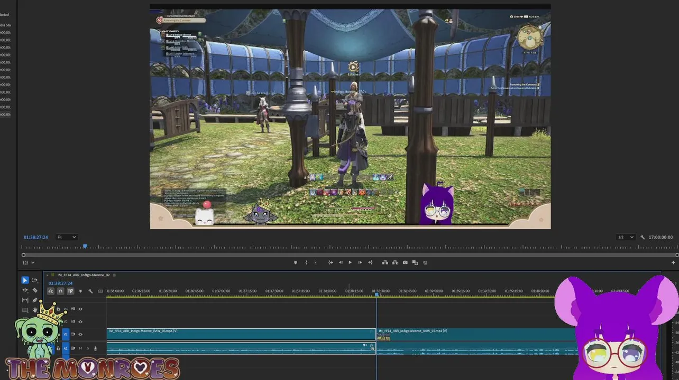Screen dimensions: 679x380
Task: Open Comparison View button
Action: pyautogui.click(x=415, y=262)
